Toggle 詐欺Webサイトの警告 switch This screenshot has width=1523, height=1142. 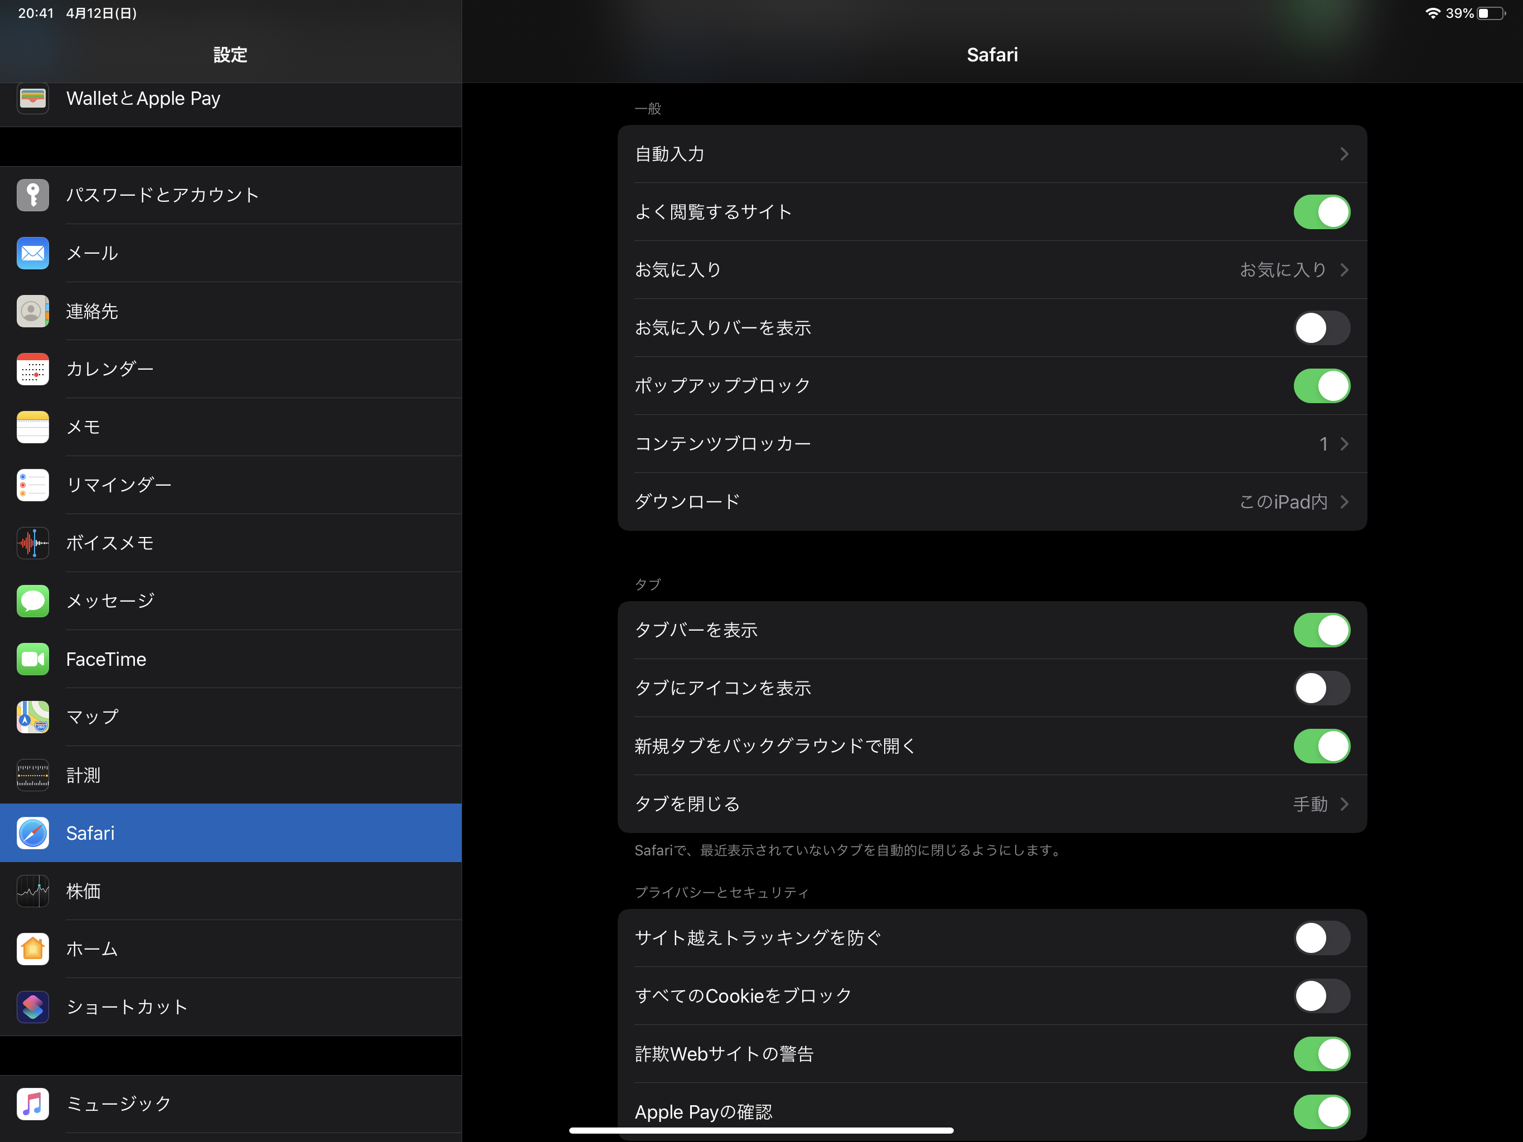click(x=1321, y=1054)
